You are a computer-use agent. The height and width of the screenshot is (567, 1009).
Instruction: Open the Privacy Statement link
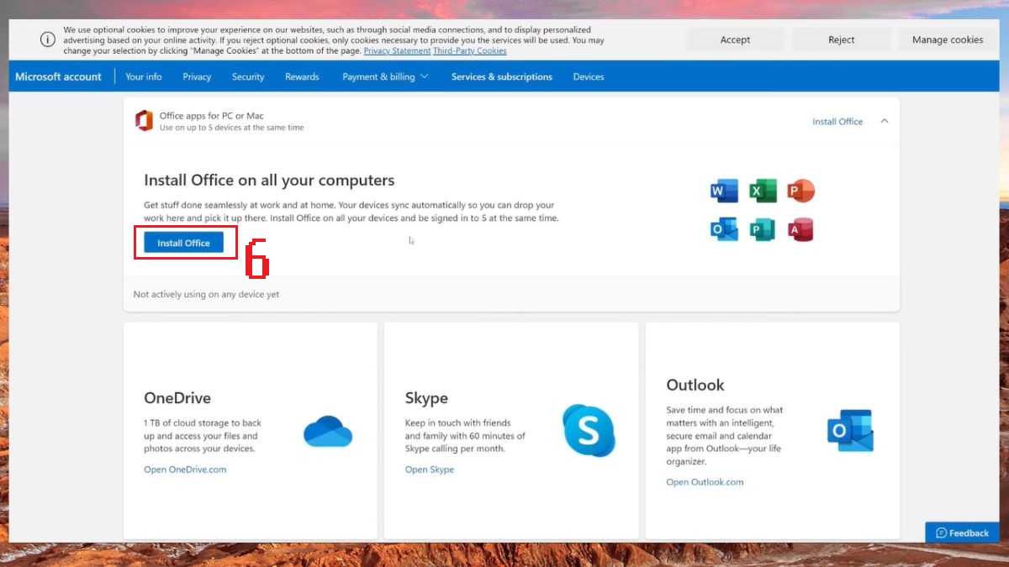[397, 50]
